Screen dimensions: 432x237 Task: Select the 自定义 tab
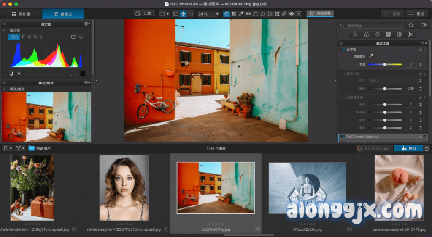[x=62, y=14]
